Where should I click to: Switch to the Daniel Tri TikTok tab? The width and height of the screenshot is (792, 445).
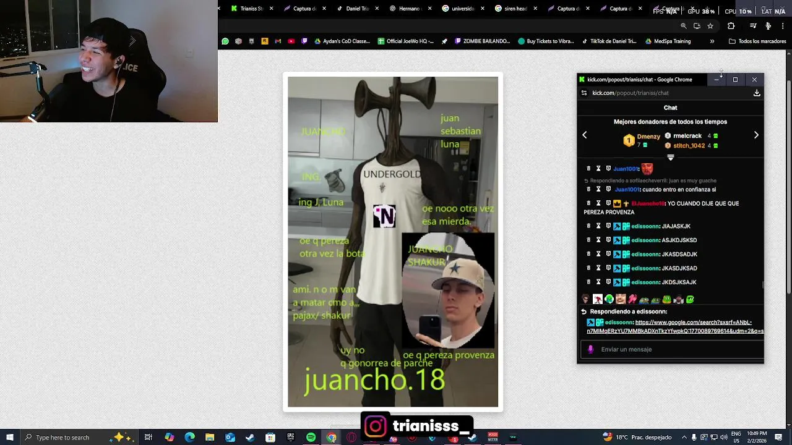point(357,9)
